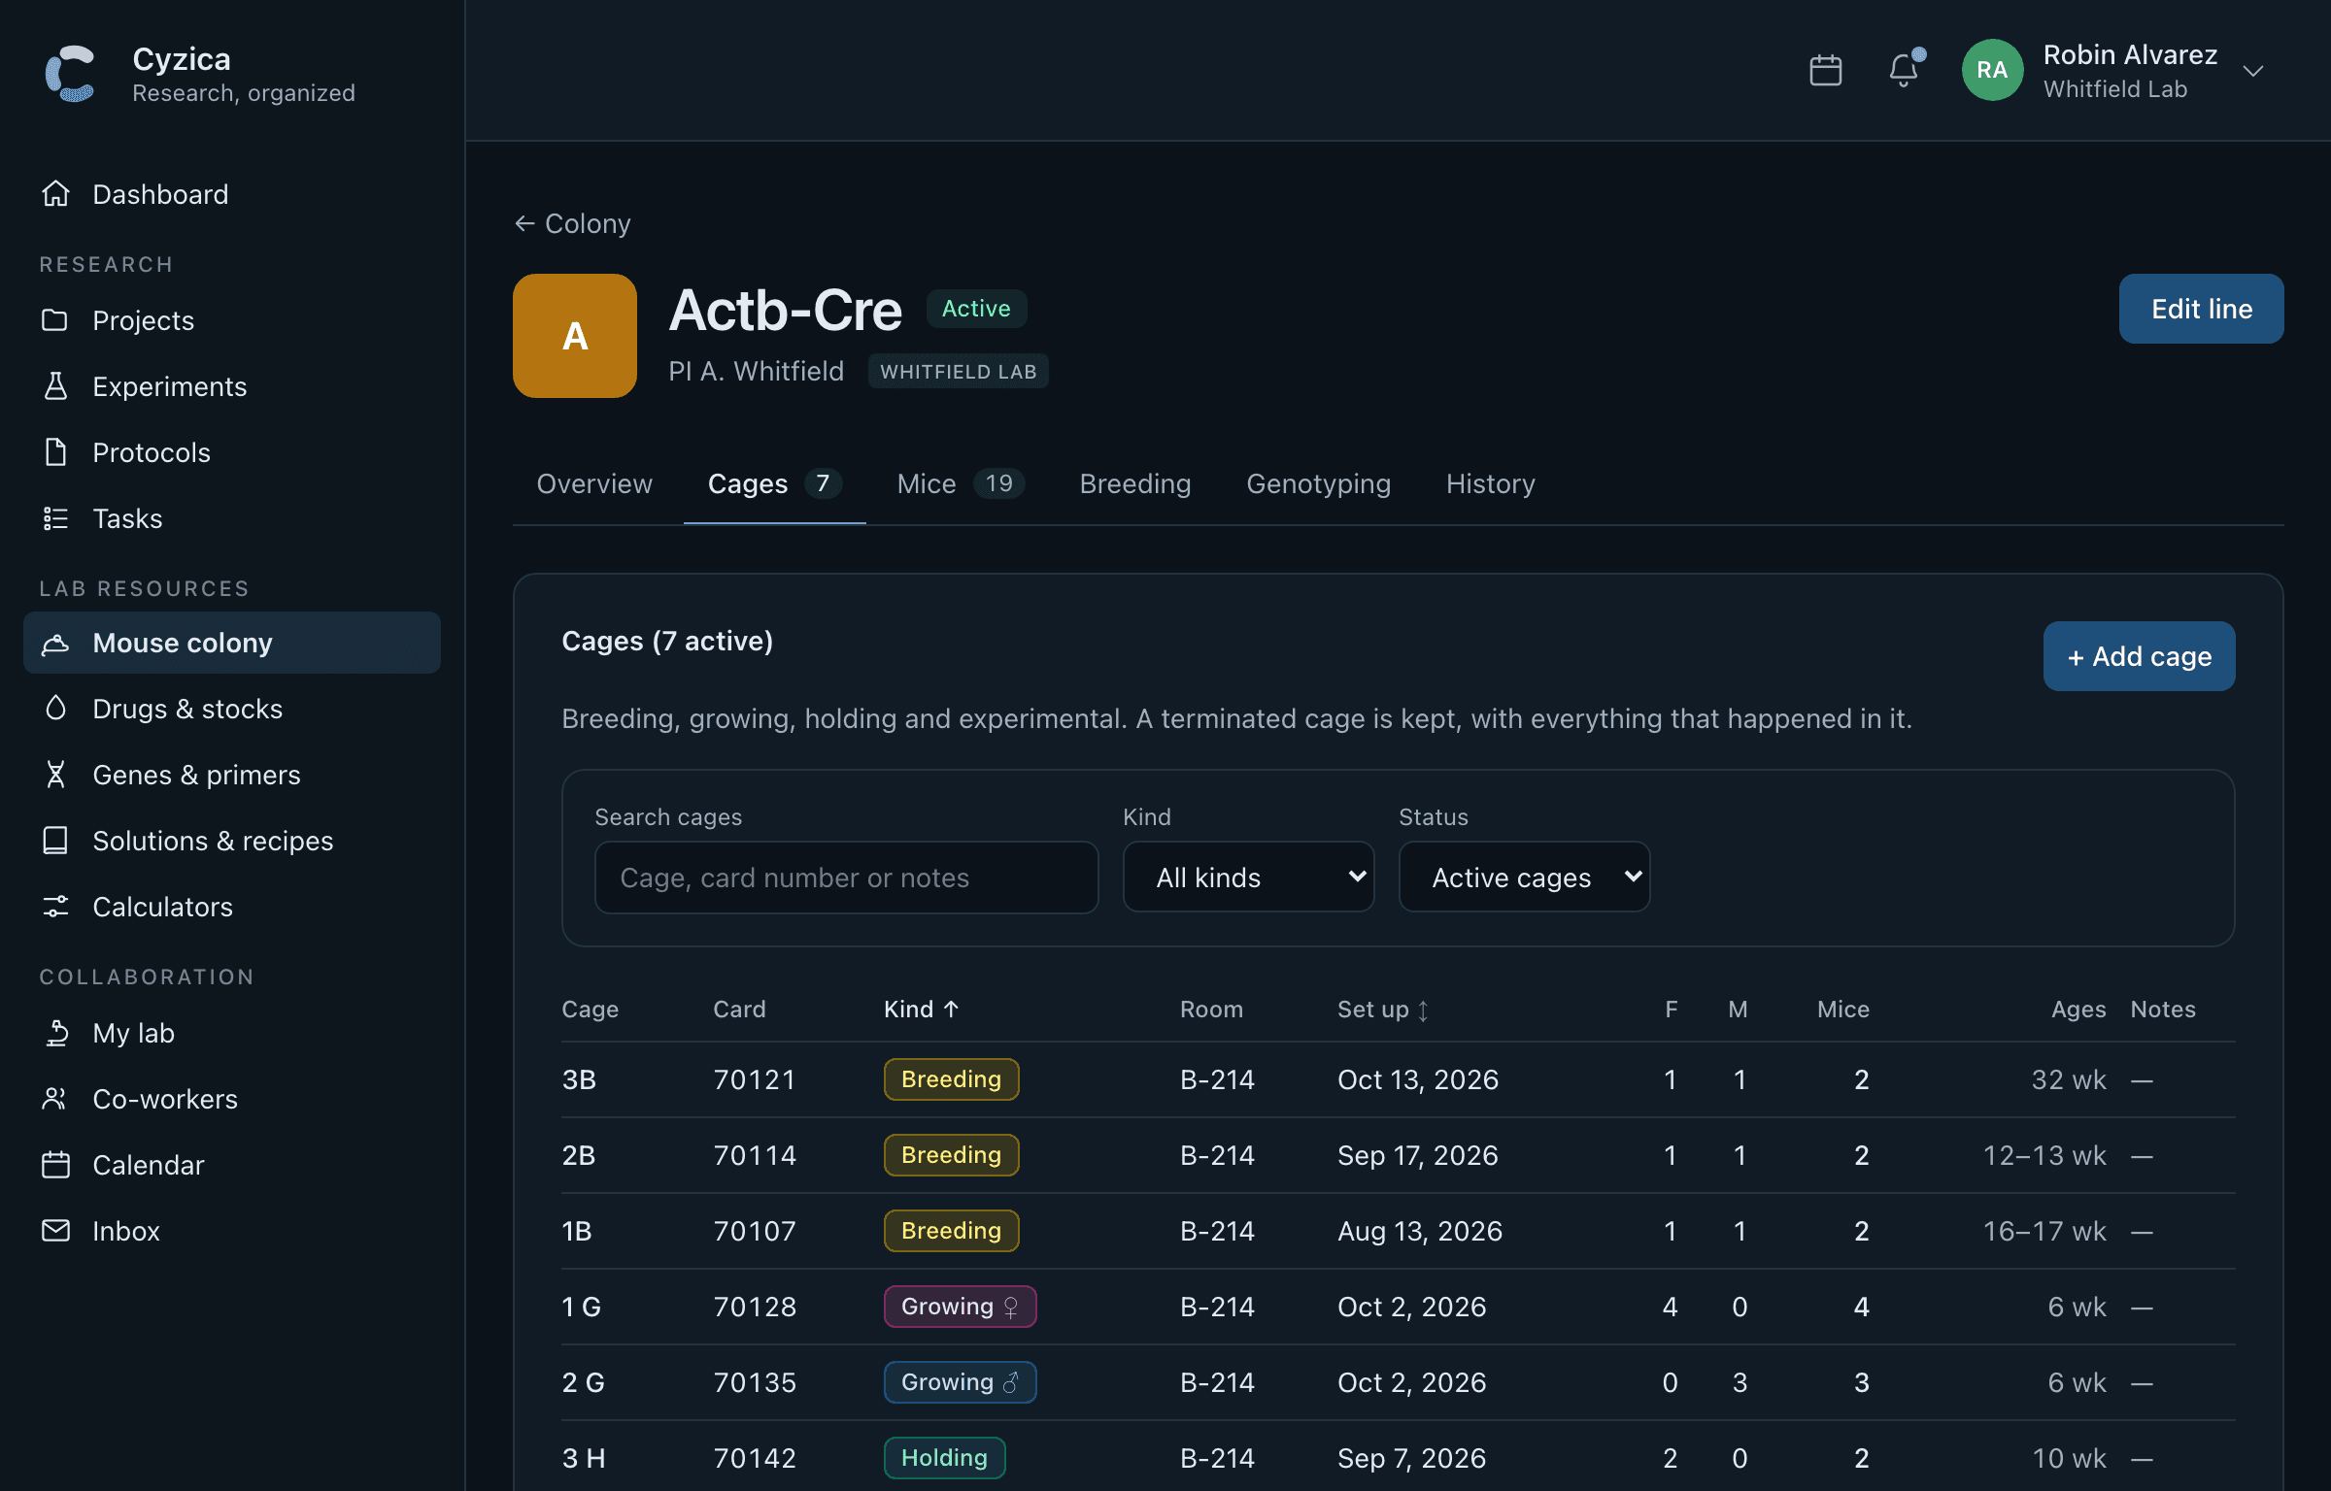This screenshot has height=1491, width=2331.
Task: Click the RA user avatar
Action: click(x=1992, y=70)
